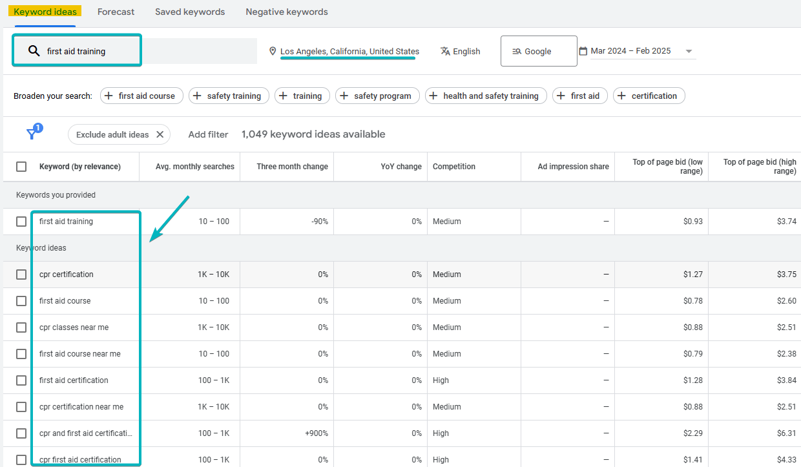Remove 'Exclude adult ideas' filter via its X
This screenshot has height=467, width=801.
(160, 134)
